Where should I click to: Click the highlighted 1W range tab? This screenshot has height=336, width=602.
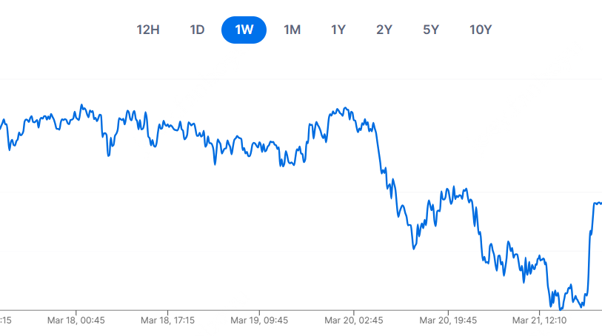point(244,30)
